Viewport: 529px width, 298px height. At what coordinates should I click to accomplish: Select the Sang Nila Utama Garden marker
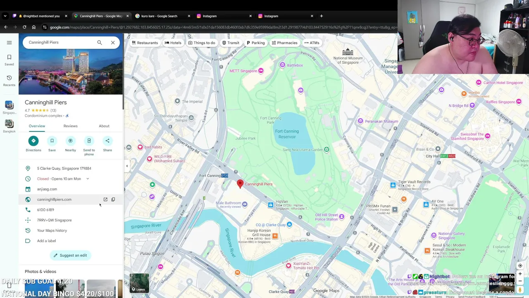(x=326, y=150)
